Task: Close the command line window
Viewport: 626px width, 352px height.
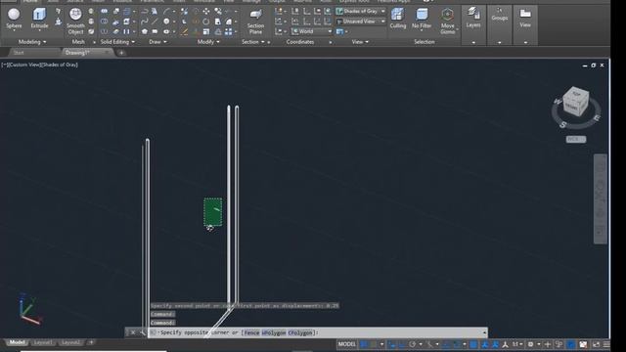Action: pyautogui.click(x=133, y=332)
